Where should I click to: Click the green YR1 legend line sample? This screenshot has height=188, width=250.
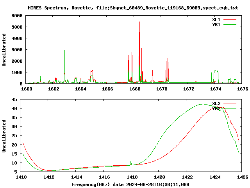click(x=230, y=25)
